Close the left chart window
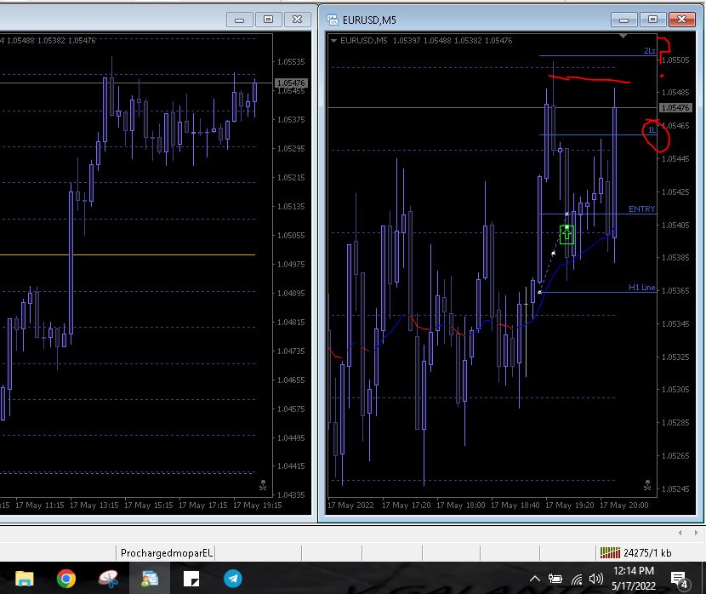 point(297,20)
